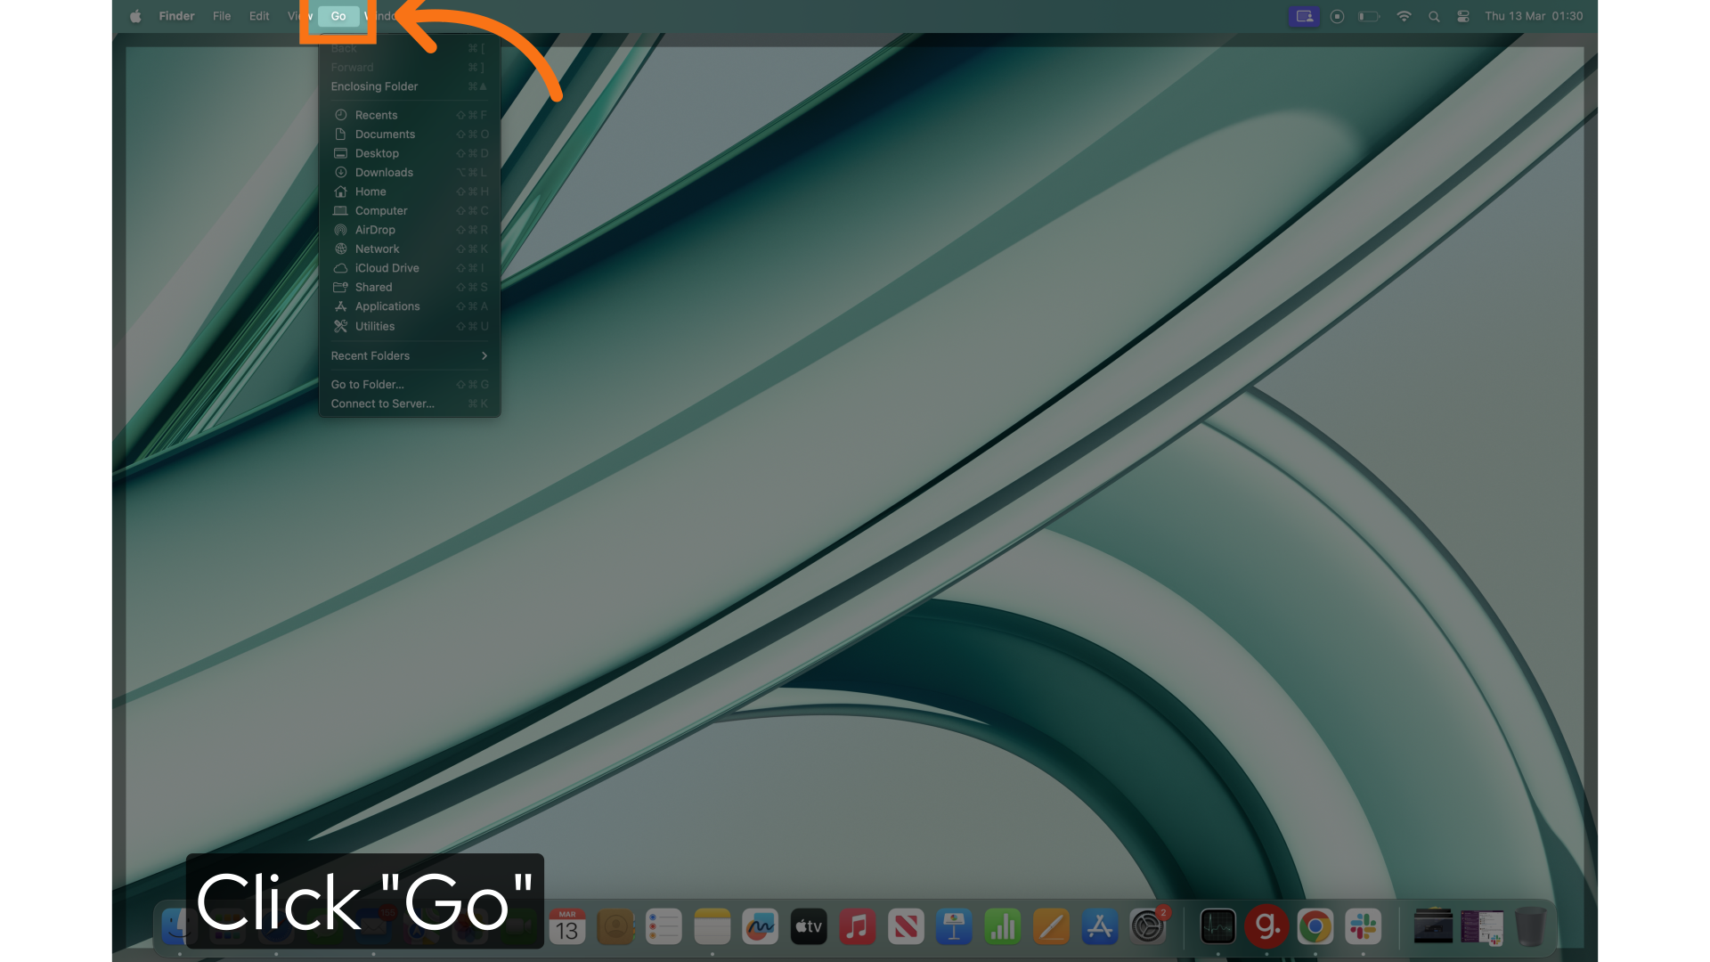Open the Go menu in menu bar
Screen dimensions: 1710x962
point(338,16)
